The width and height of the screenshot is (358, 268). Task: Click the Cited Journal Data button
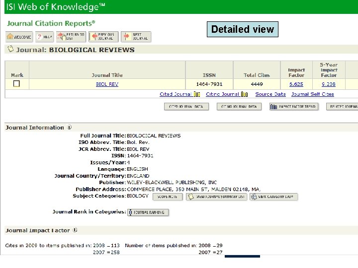(186, 107)
